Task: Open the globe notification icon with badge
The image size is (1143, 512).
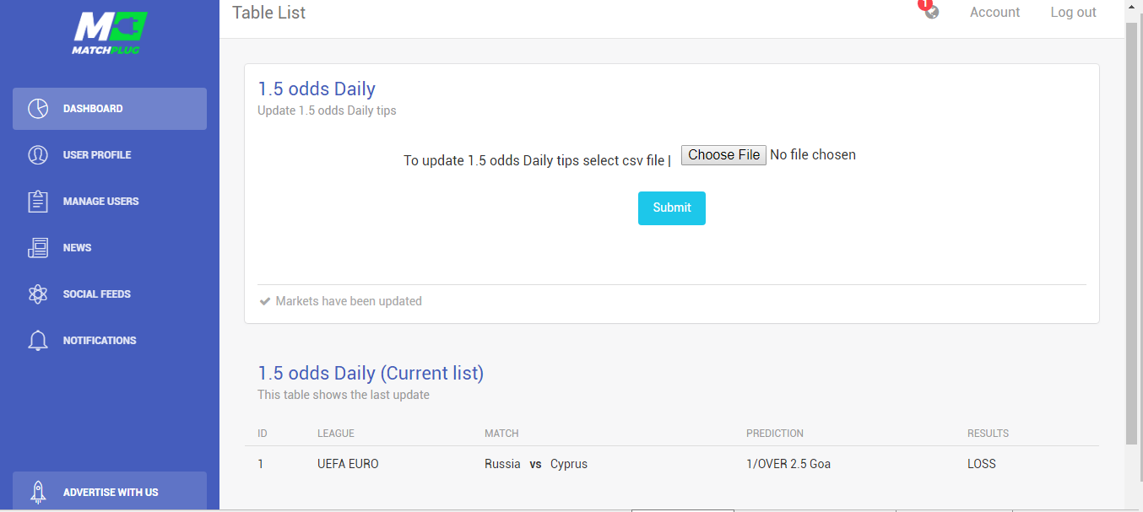Action: click(x=930, y=10)
